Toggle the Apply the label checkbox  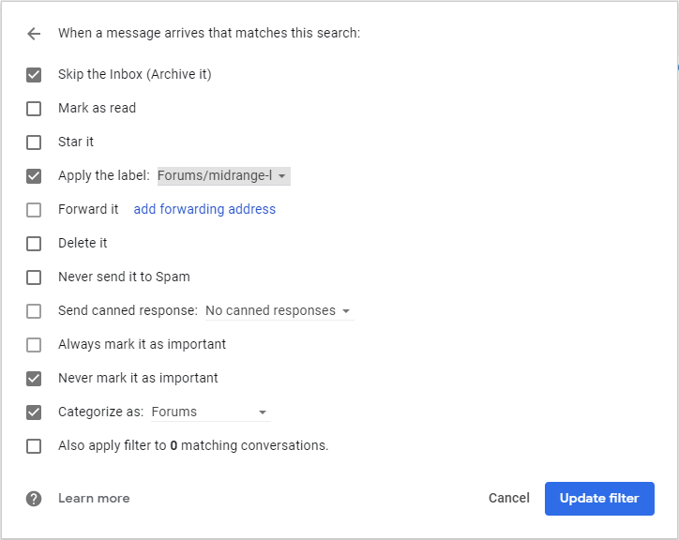pyautogui.click(x=34, y=176)
